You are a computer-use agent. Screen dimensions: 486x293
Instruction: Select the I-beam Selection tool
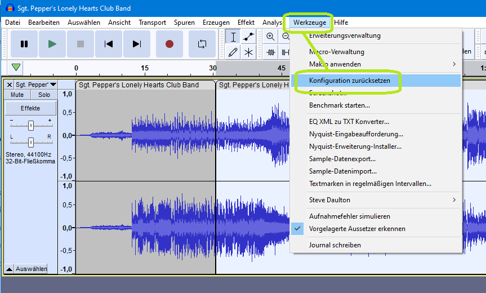click(x=233, y=37)
